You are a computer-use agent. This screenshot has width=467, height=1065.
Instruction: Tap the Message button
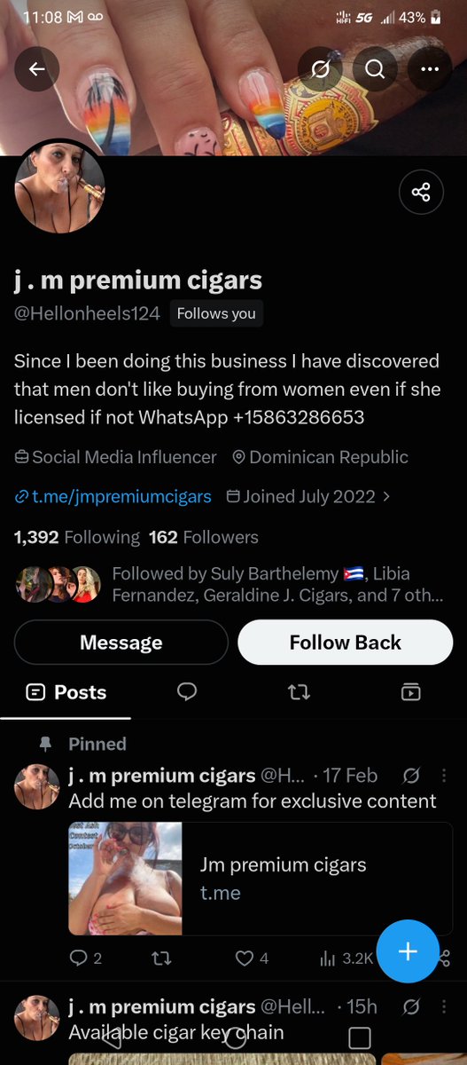pos(121,643)
